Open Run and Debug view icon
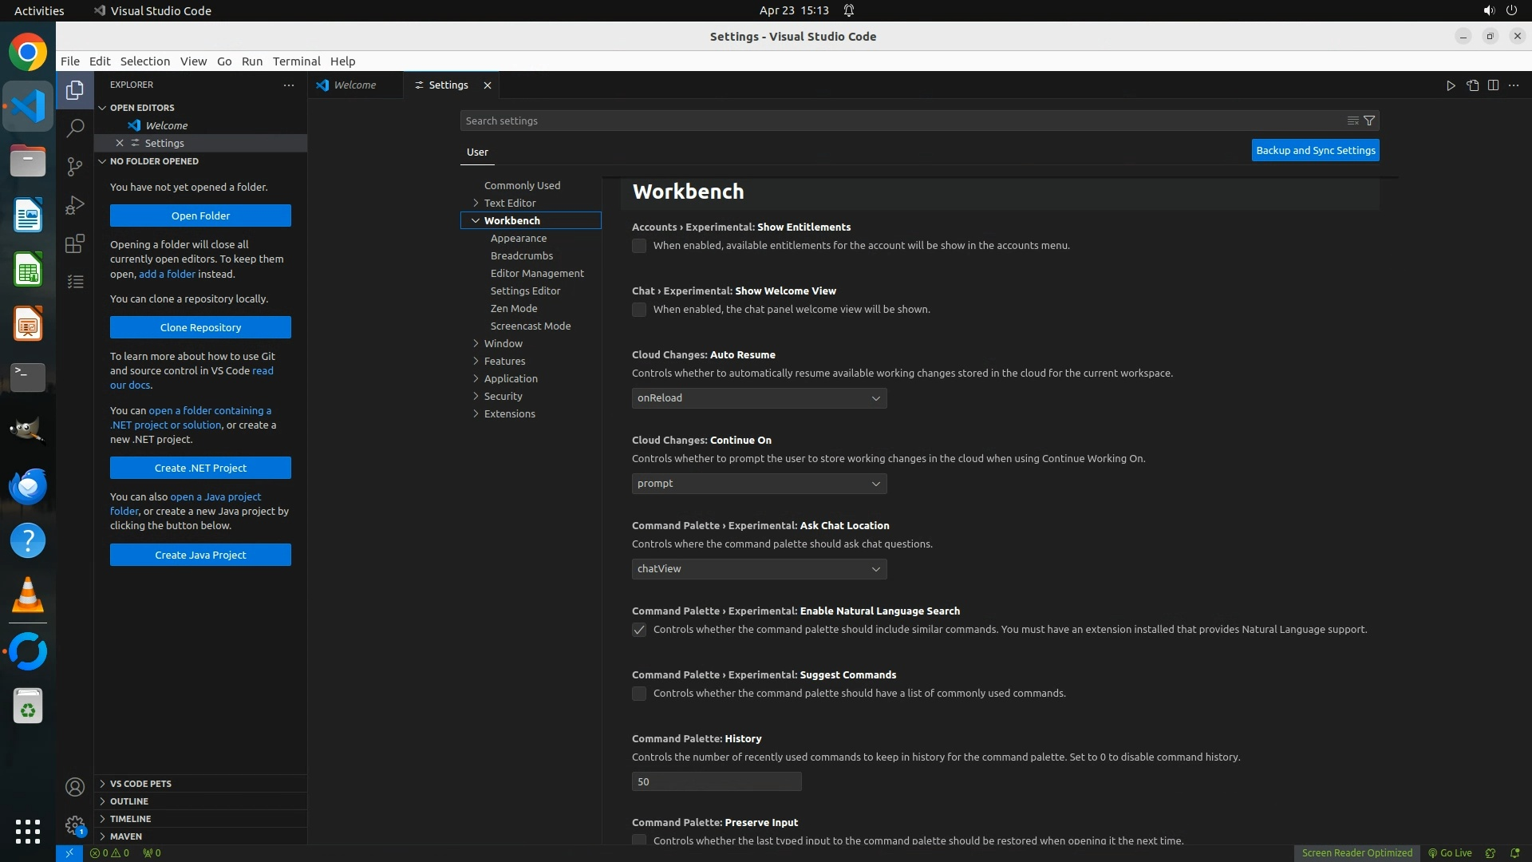Viewport: 1532px width, 862px height. click(75, 205)
